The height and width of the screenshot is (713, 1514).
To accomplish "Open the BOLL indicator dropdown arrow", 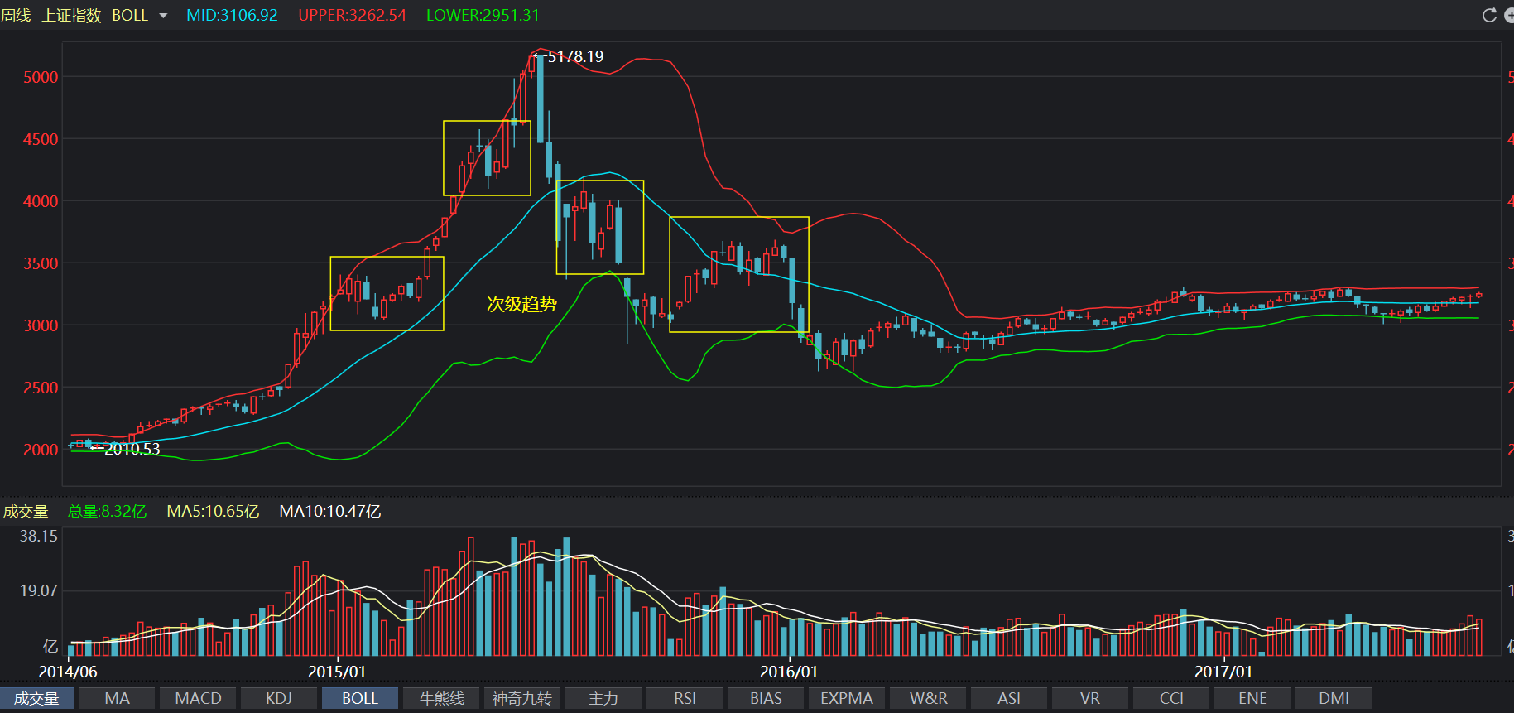I will [x=163, y=16].
